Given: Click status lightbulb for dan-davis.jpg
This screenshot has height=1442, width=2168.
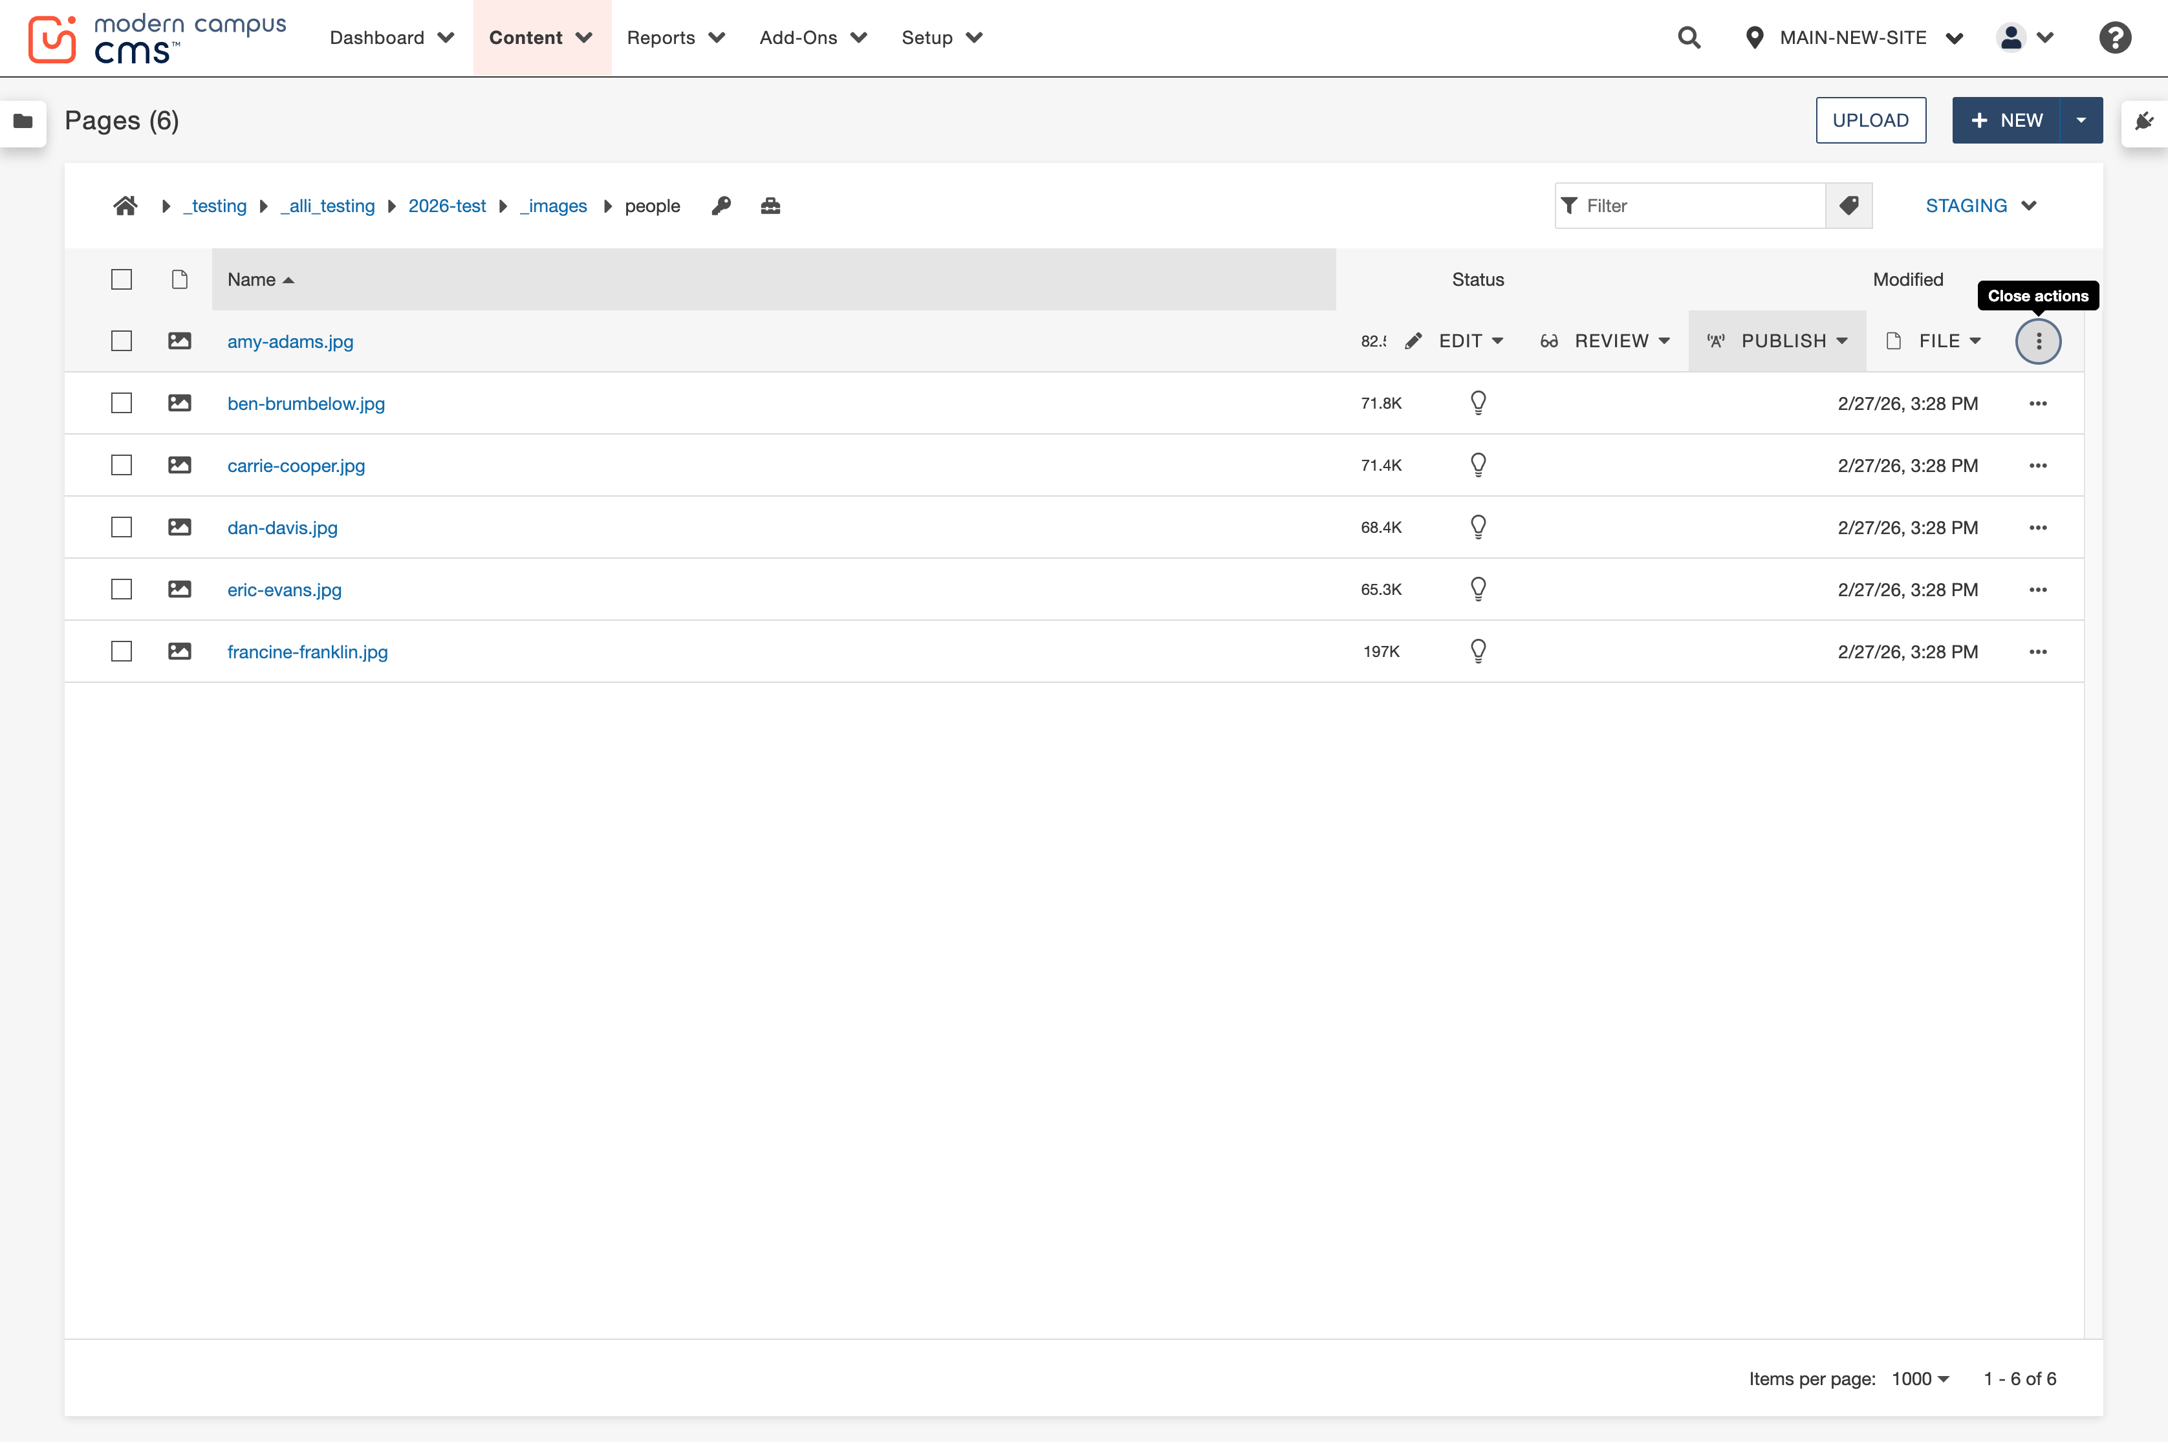Looking at the screenshot, I should pyautogui.click(x=1478, y=527).
